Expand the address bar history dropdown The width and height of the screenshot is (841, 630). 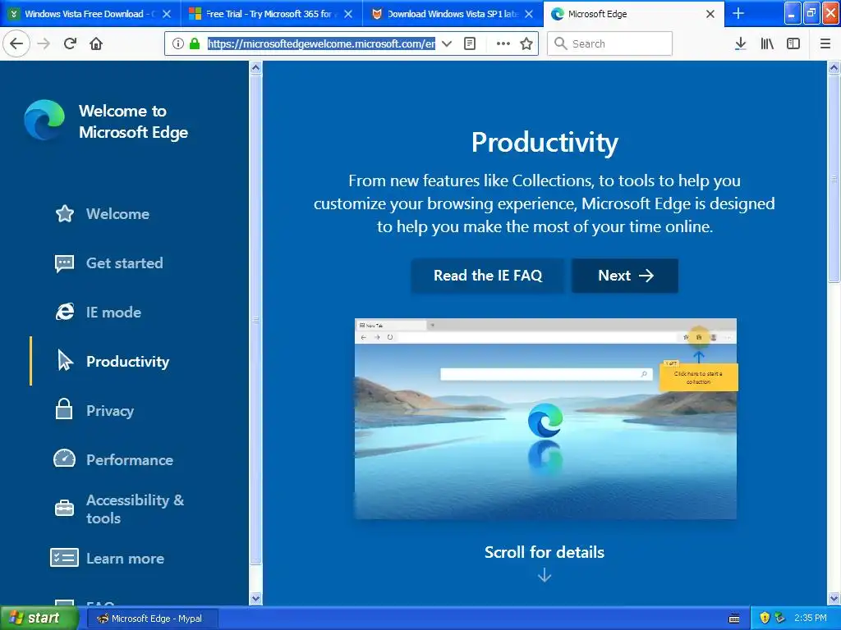[446, 43]
